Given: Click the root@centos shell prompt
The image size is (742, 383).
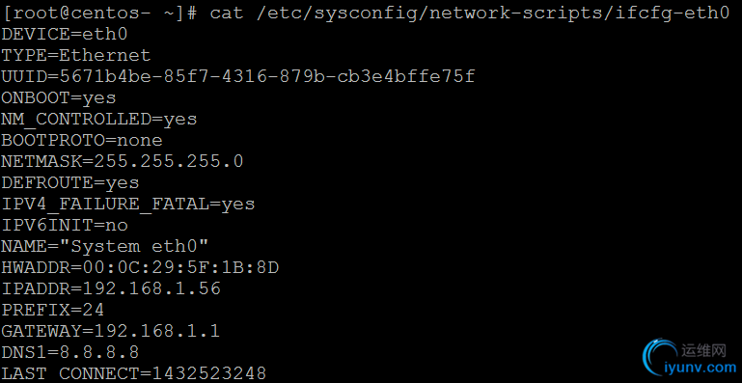Looking at the screenshot, I should pos(99,14).
